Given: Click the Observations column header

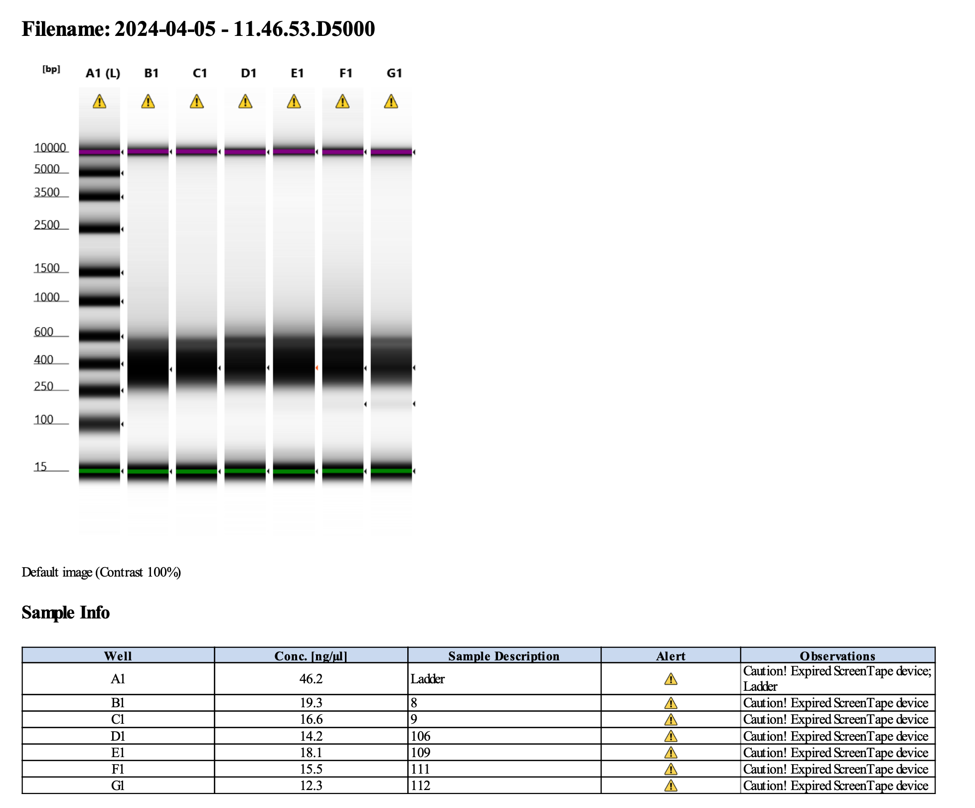Looking at the screenshot, I should click(837, 656).
